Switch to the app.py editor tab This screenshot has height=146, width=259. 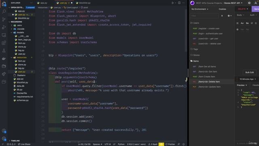(42, 3)
